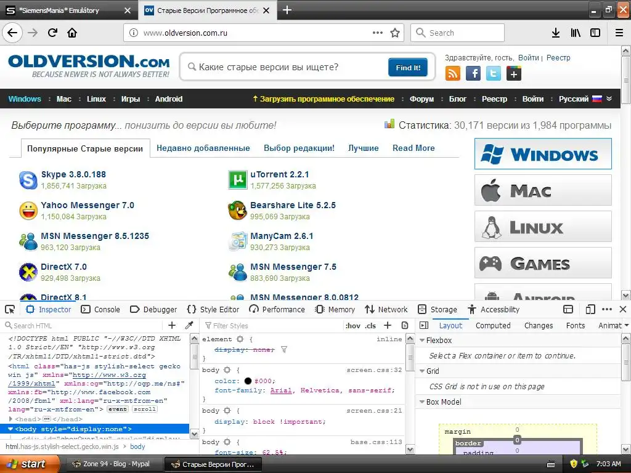This screenshot has width=631, height=473.
Task: Open the hamburger application menu
Action: 619,33
